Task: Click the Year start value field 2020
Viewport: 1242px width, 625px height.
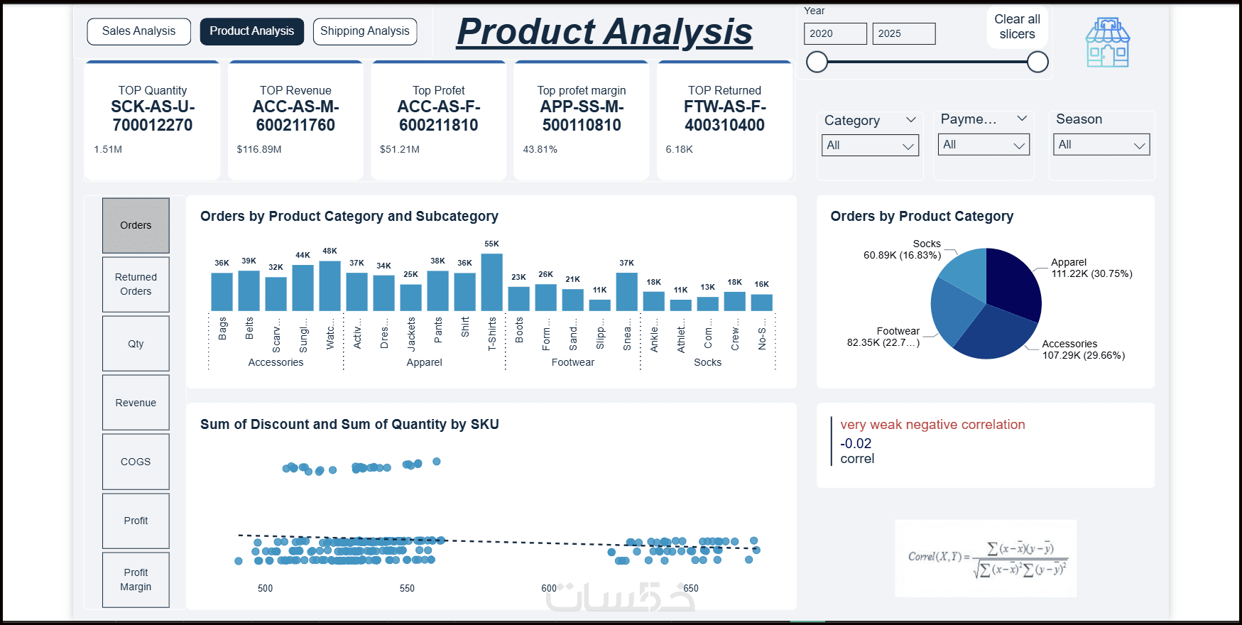Action: (x=836, y=33)
